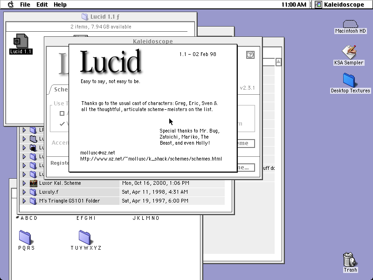Click the "2 items, 7.94 GB available" status text
Screen dimensions: 373x280
[101, 27]
